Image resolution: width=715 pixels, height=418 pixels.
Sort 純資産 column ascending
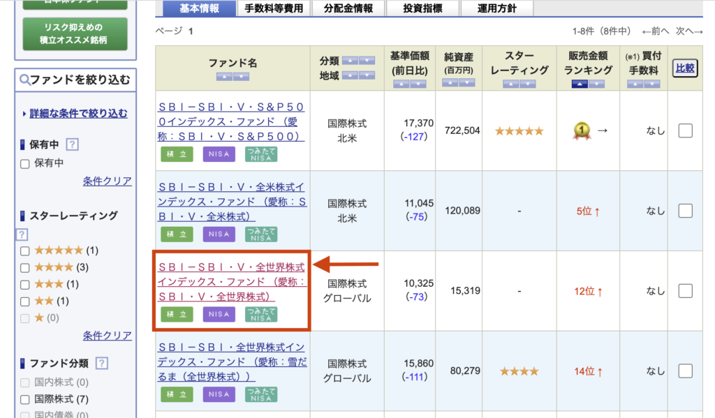coord(450,82)
